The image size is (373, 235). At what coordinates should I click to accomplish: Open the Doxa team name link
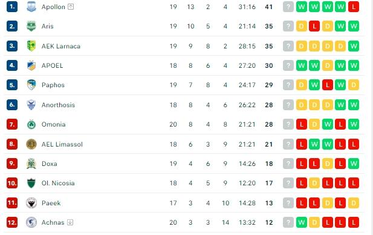point(49,164)
